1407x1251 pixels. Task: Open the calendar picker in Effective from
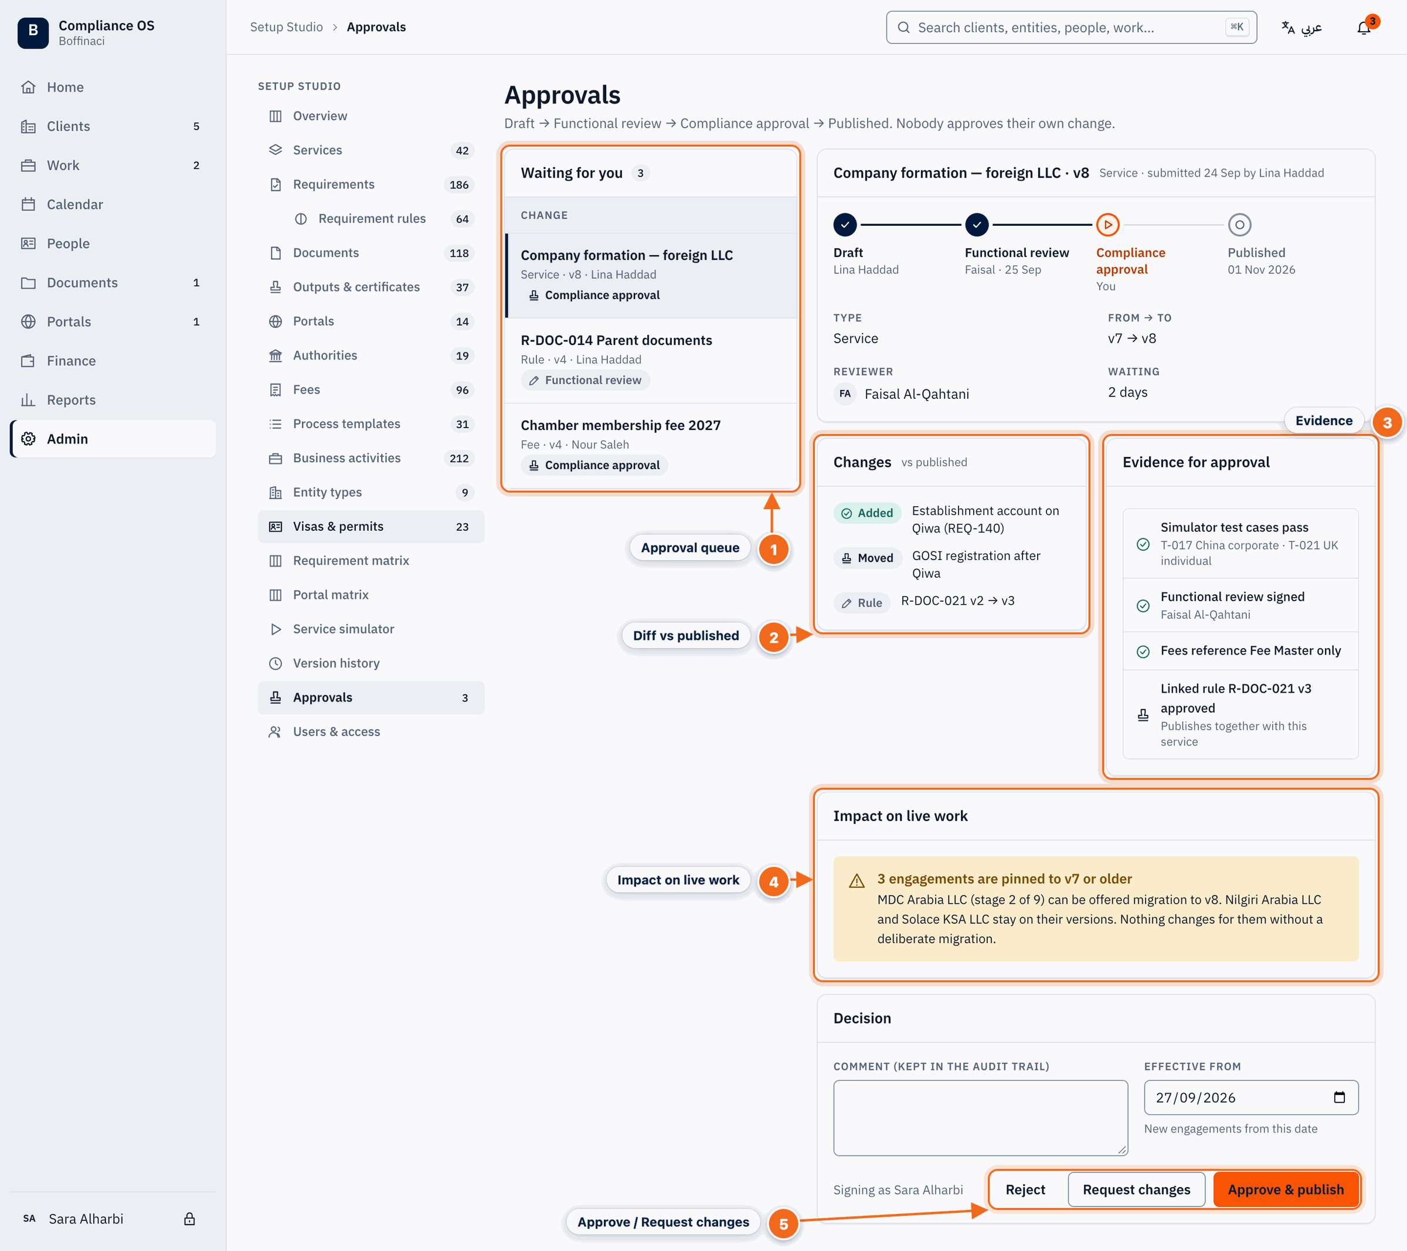1339,1097
